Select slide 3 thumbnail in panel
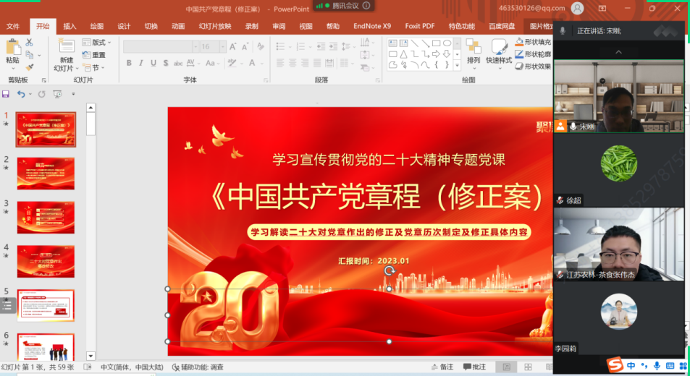Screen dimensions: 690x376 pos(46,217)
